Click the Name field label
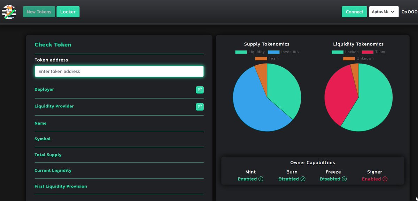 point(40,123)
